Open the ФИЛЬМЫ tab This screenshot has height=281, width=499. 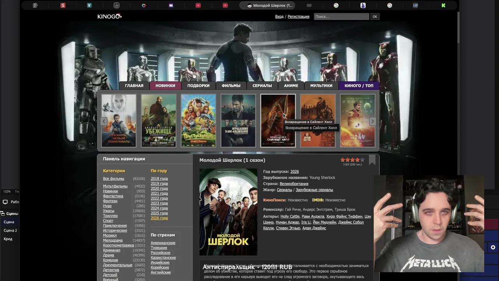pos(231,85)
